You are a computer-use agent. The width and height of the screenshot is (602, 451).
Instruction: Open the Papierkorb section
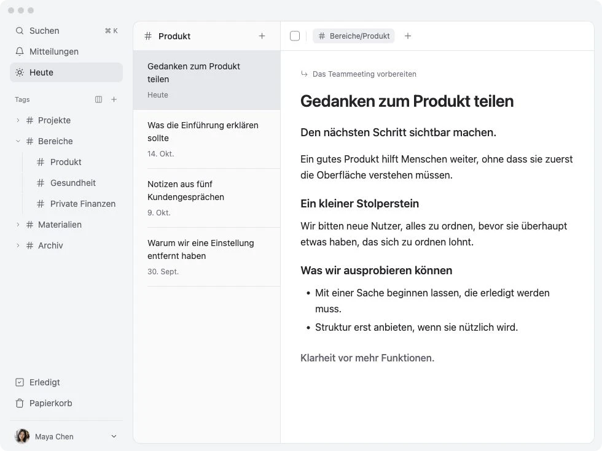66,403
